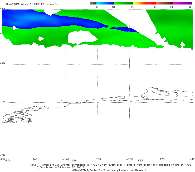Click the yellow segment of the color bar

point(136,3)
